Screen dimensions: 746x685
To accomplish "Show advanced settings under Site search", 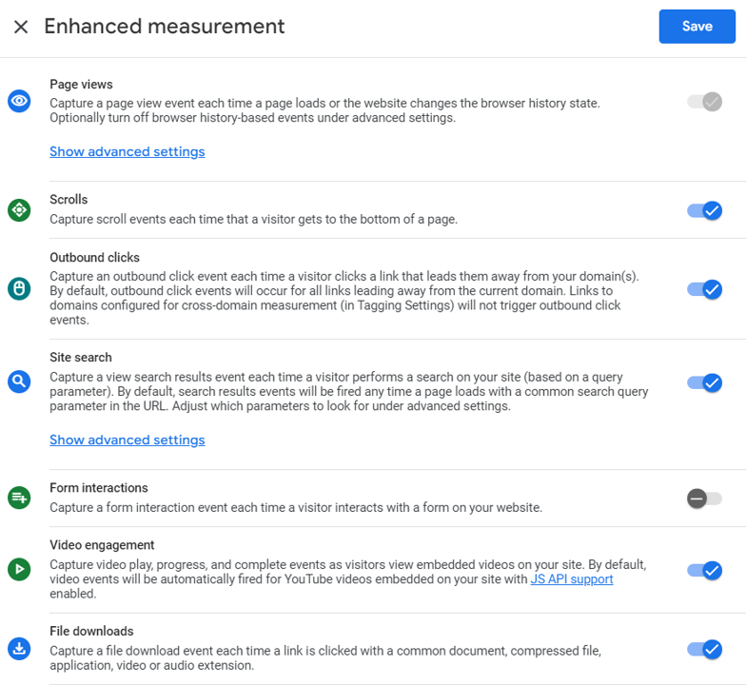I will pos(128,440).
